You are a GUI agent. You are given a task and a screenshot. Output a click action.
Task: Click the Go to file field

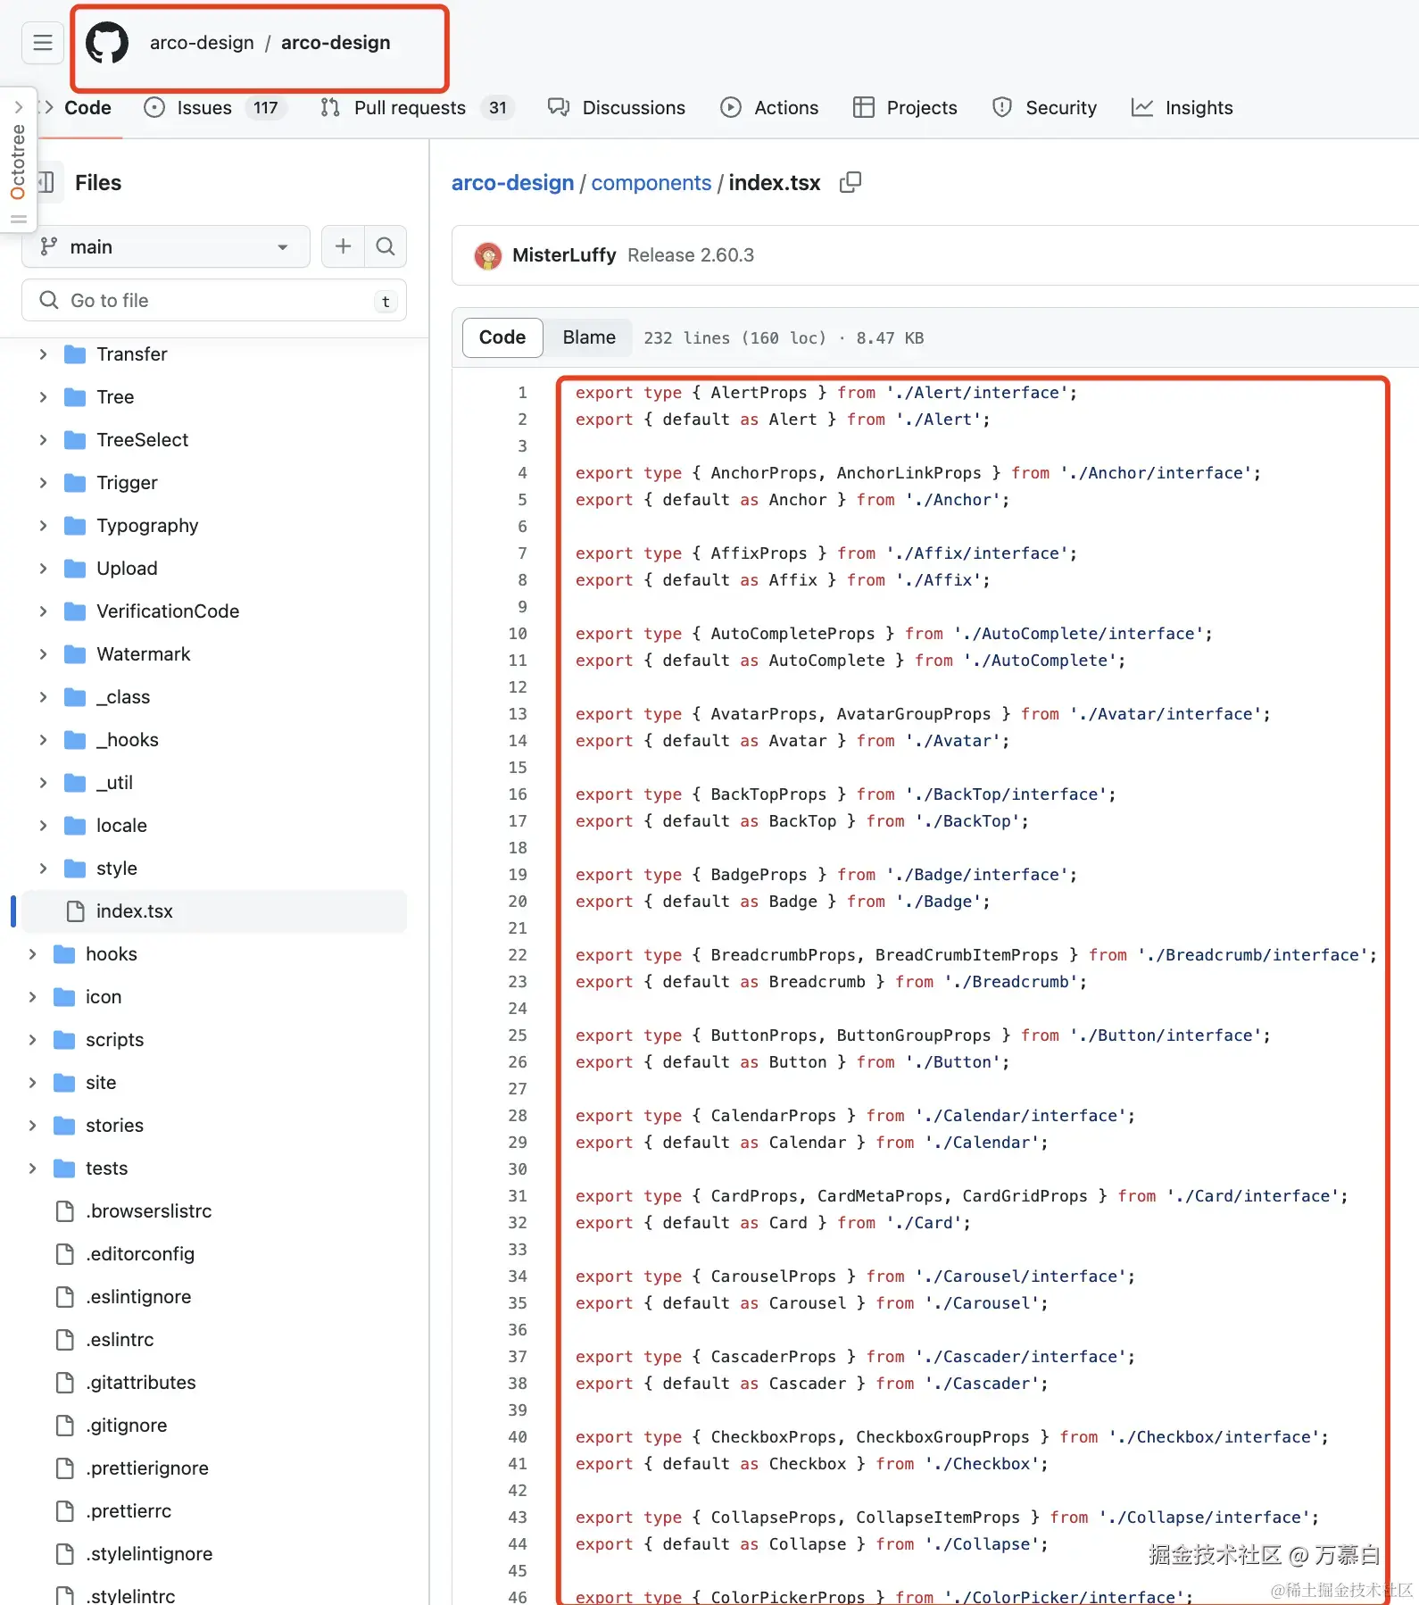[214, 300]
